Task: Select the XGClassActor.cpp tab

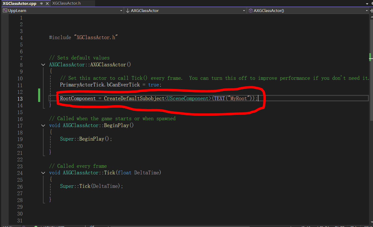Action: (20, 3)
